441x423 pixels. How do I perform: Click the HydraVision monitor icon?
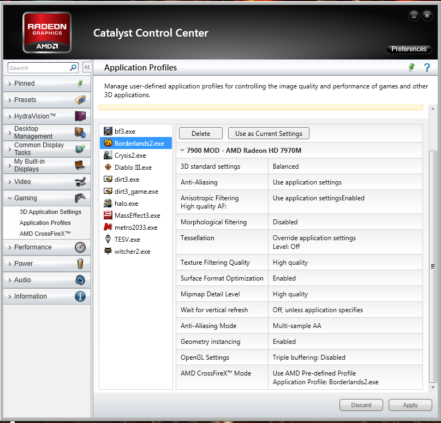[80, 116]
